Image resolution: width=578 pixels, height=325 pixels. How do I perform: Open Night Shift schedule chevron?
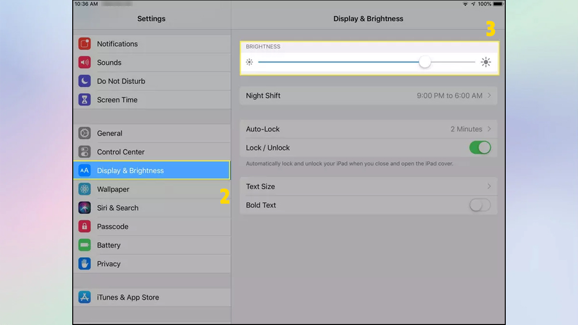point(489,95)
